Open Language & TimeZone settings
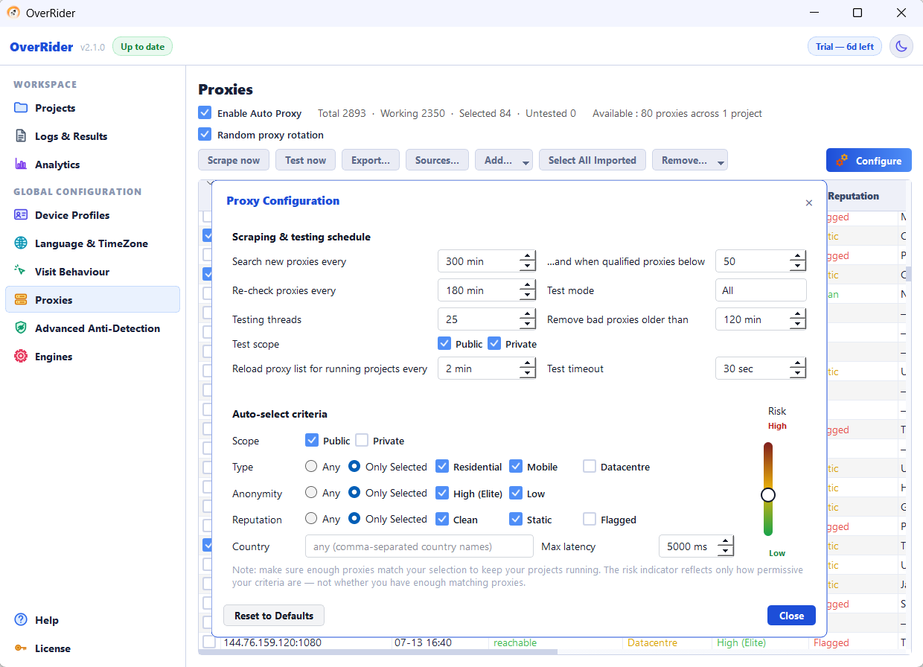923x667 pixels. [x=92, y=243]
